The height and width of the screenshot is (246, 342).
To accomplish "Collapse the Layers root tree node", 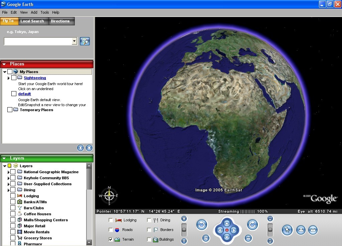I will tap(5, 166).
